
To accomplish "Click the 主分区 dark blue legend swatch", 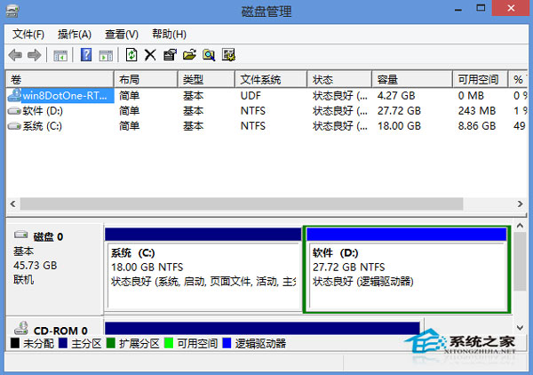I will click(x=63, y=343).
